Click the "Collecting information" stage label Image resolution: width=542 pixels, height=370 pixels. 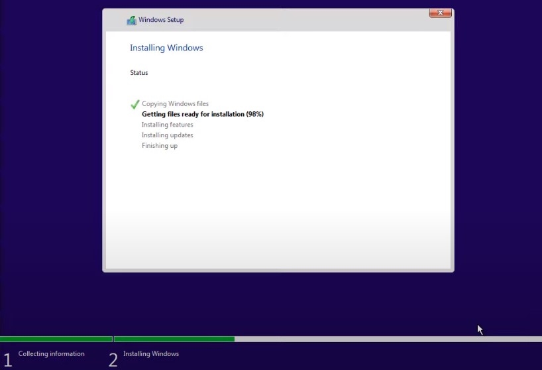pos(52,354)
